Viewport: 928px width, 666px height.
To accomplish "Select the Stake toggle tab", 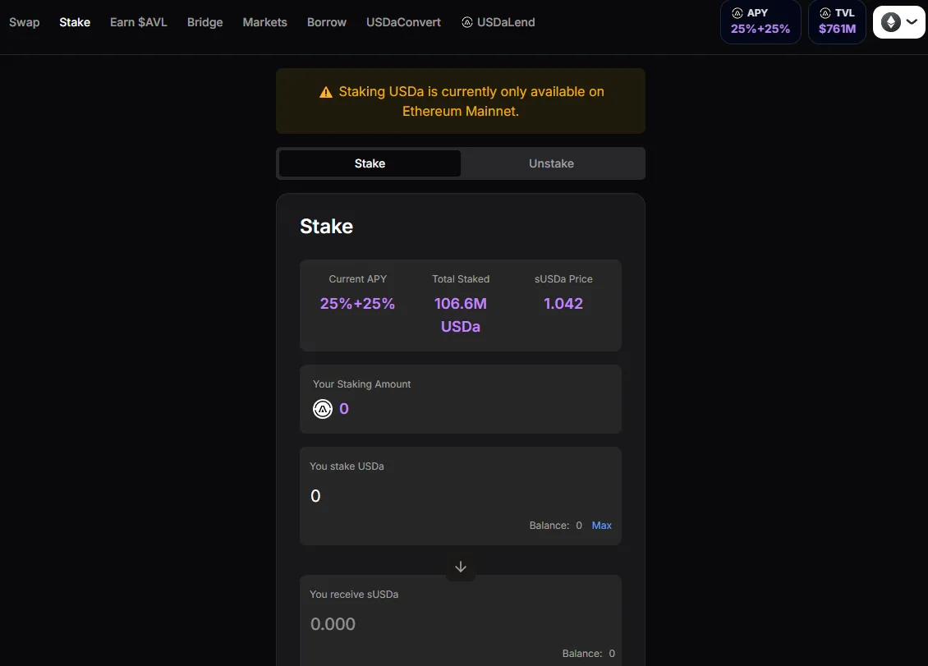I will click(370, 163).
